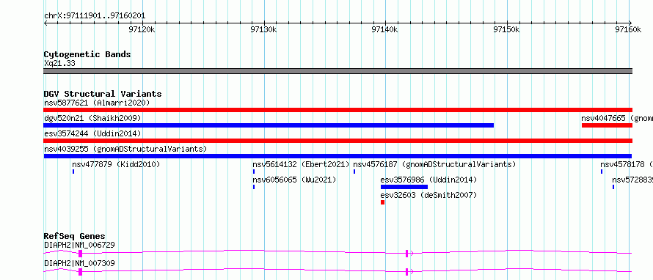Click the 97140k ruler label

click(x=385, y=29)
